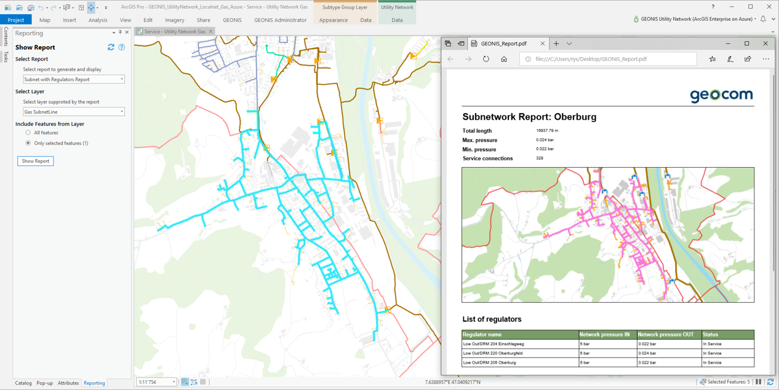Click the Share icon in browser toolbar

coord(748,59)
